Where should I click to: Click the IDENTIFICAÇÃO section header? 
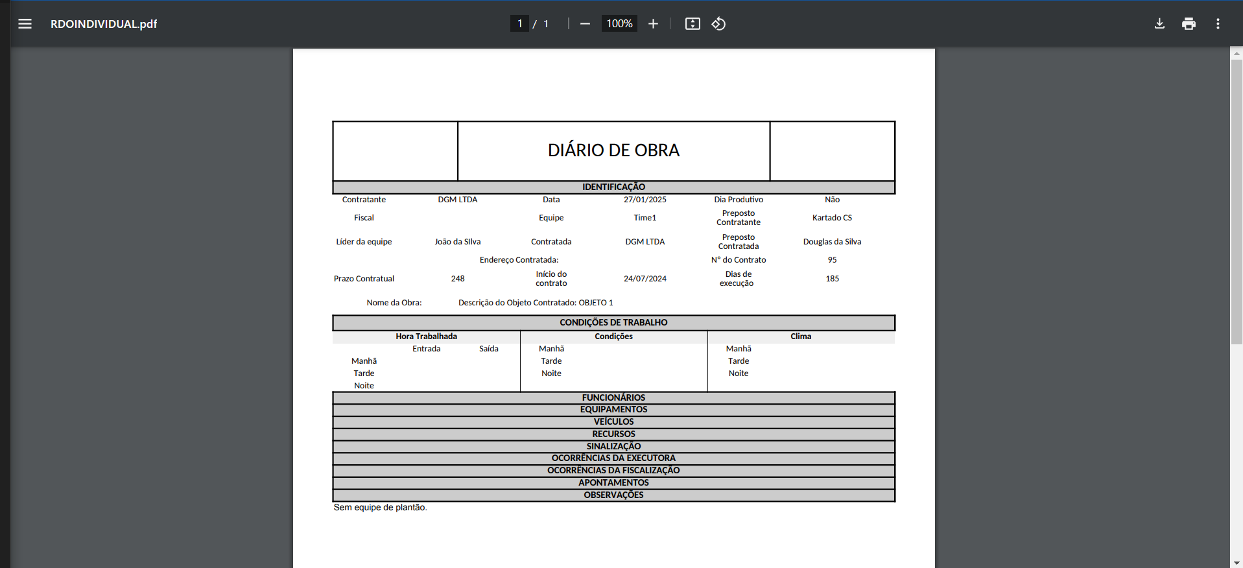click(x=613, y=187)
